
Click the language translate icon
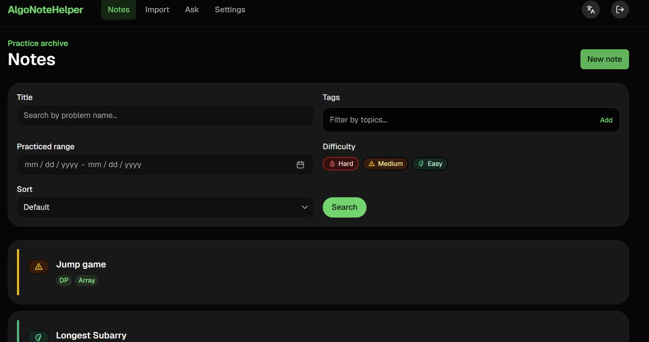click(x=591, y=10)
